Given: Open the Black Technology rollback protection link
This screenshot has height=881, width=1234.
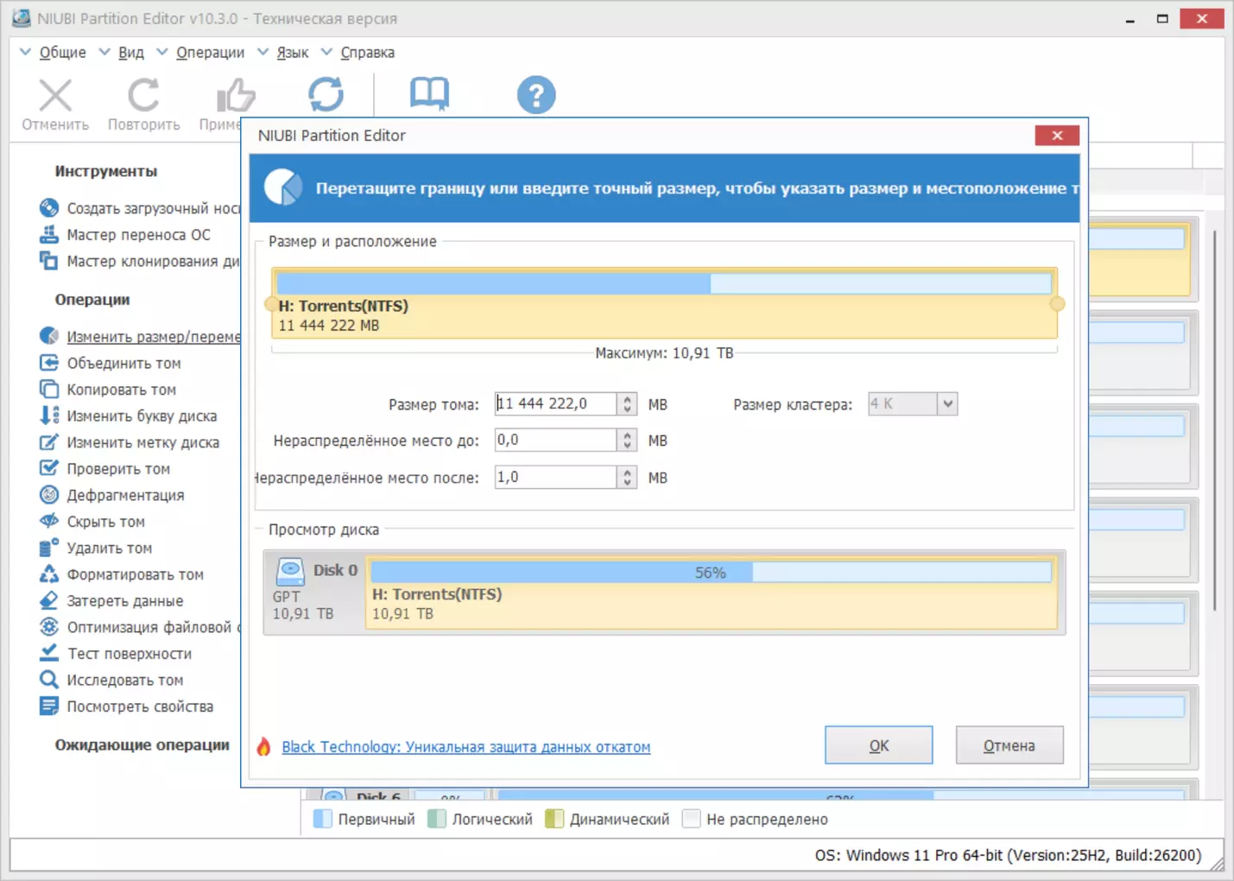Looking at the screenshot, I should point(465,746).
